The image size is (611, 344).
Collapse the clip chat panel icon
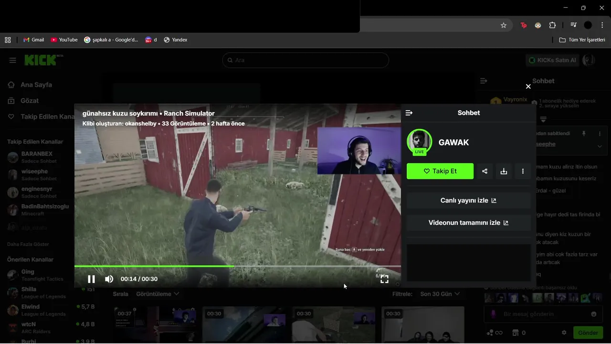click(409, 113)
